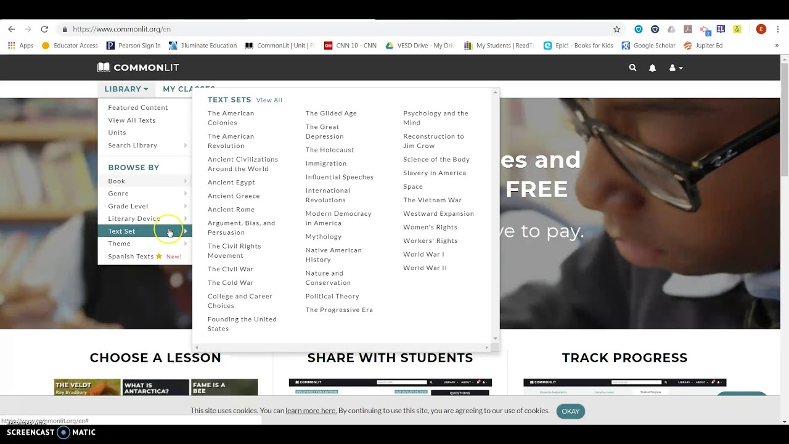The image size is (789, 444).
Task: Open Immigration text set
Action: pyautogui.click(x=326, y=163)
